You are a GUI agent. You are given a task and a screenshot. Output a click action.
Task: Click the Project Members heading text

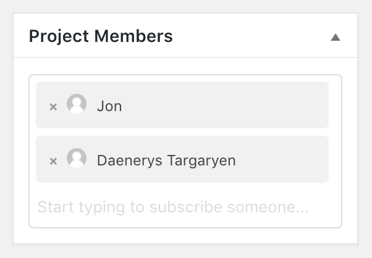point(101,36)
